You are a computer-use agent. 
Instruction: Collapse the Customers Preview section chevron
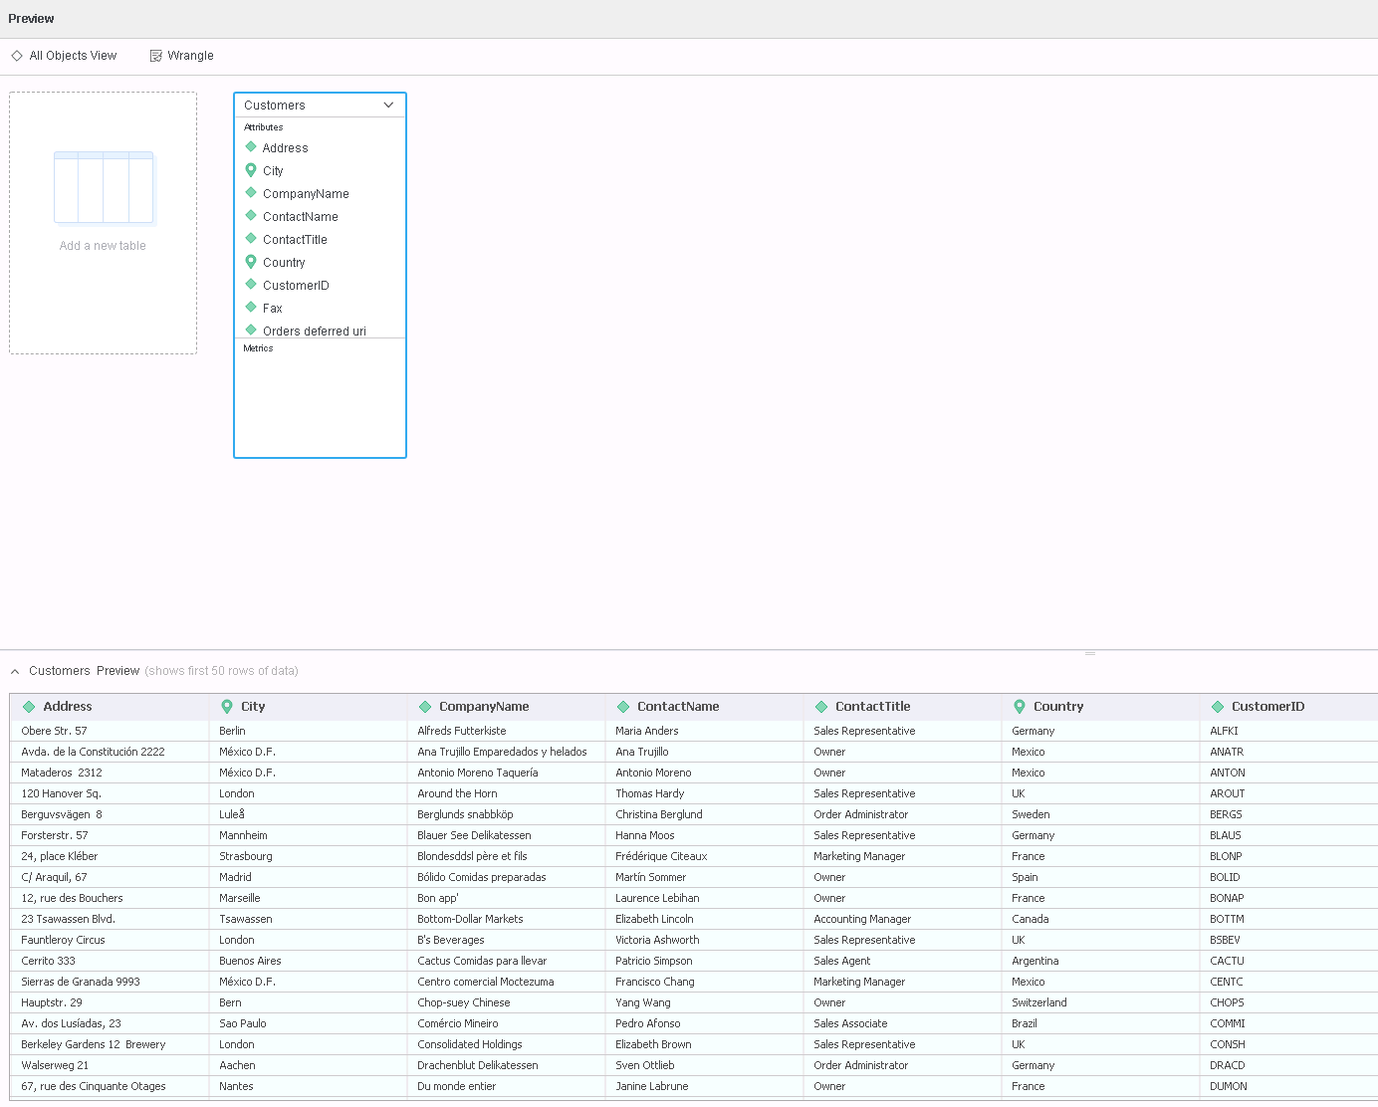[x=15, y=671]
